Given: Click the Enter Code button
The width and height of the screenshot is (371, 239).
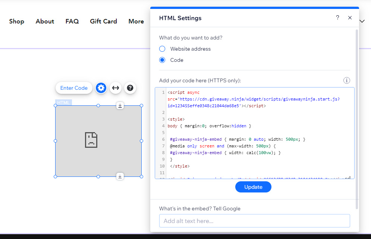Looking at the screenshot, I should click(x=74, y=88).
